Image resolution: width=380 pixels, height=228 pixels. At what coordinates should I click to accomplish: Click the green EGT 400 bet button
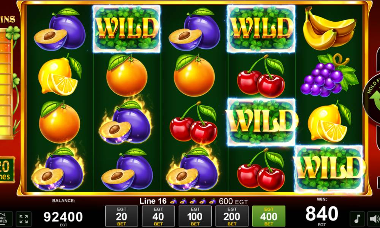[x=269, y=216]
